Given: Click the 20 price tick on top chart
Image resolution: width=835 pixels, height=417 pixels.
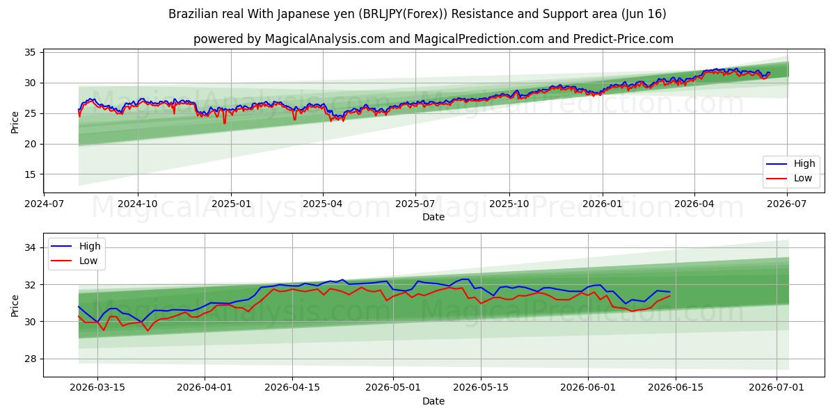Looking at the screenshot, I should 30,144.
